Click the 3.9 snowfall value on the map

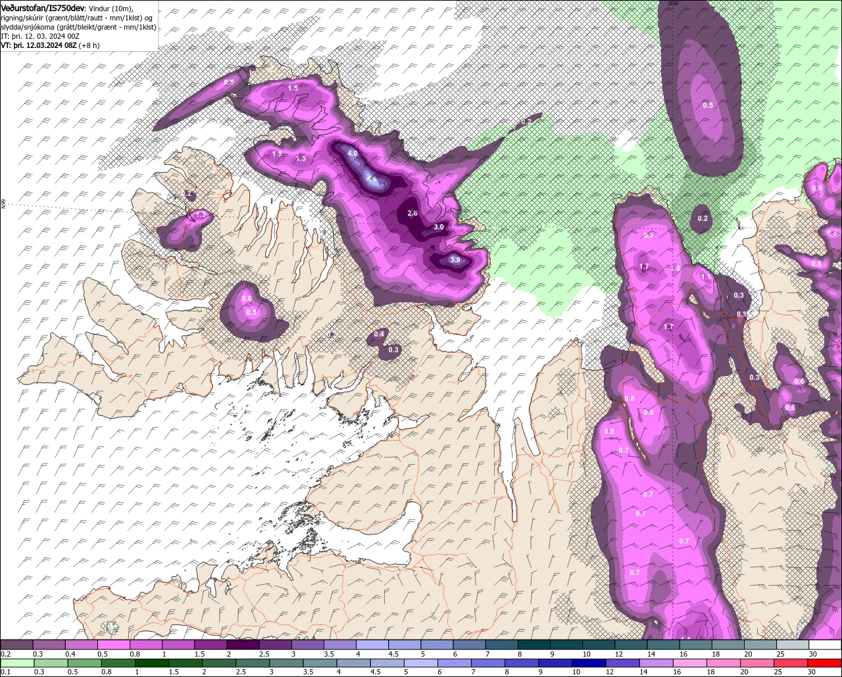(455, 260)
